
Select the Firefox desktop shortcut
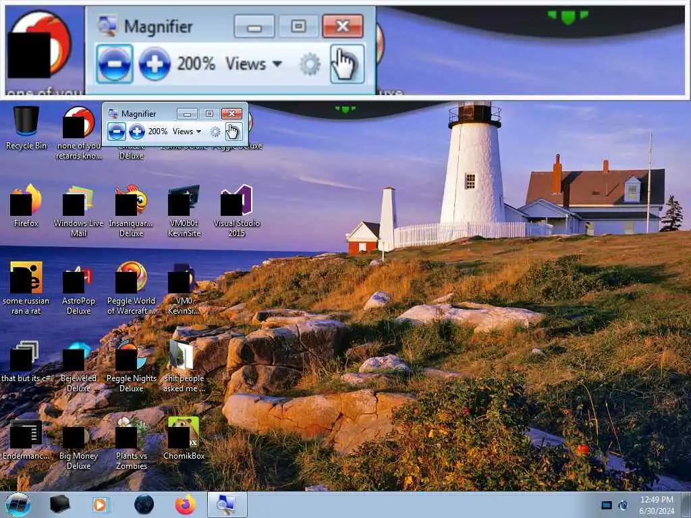click(x=26, y=206)
